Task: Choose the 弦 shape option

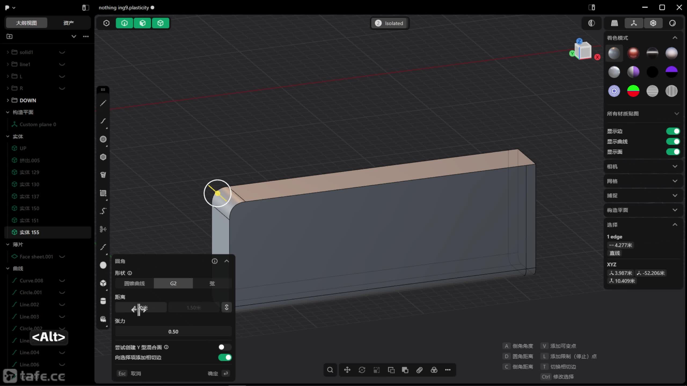Action: pos(212,283)
